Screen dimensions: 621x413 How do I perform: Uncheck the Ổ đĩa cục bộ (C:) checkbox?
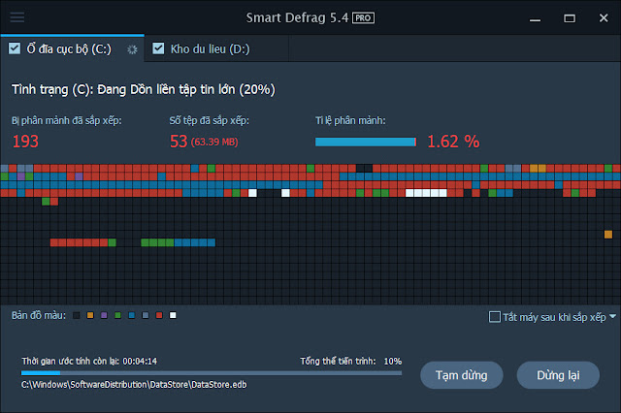15,48
